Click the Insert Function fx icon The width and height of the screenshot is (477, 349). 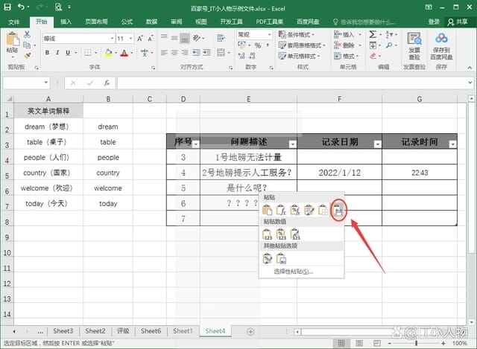[x=107, y=83]
